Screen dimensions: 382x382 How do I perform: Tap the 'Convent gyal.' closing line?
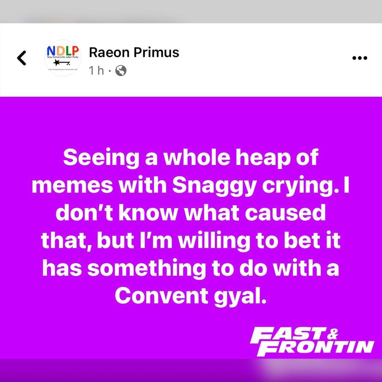(191, 296)
